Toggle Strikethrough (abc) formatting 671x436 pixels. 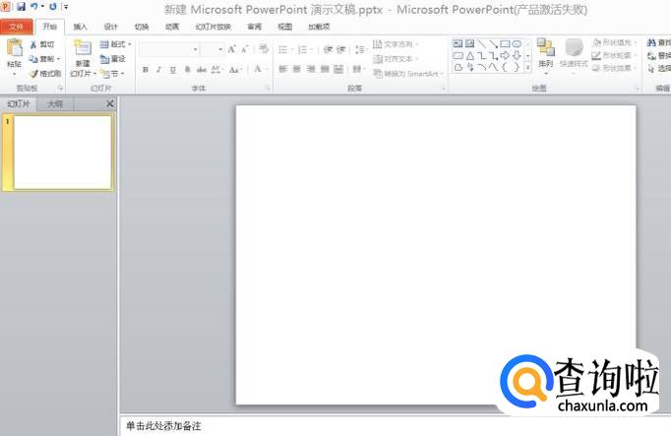tap(201, 69)
